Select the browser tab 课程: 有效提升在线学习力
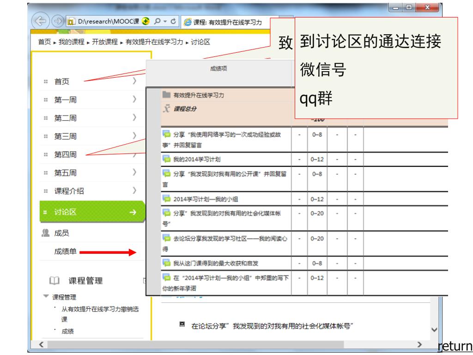 227,22
